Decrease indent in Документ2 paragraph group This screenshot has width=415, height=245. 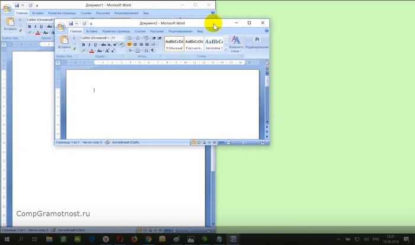pyautogui.click(x=154, y=38)
